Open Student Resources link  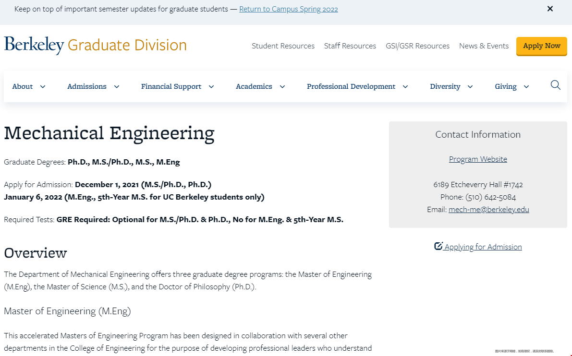point(283,46)
